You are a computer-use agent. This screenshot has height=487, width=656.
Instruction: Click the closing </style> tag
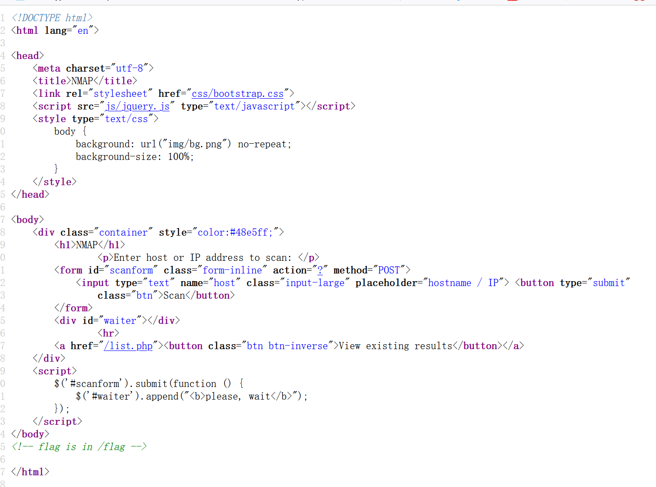click(55, 182)
